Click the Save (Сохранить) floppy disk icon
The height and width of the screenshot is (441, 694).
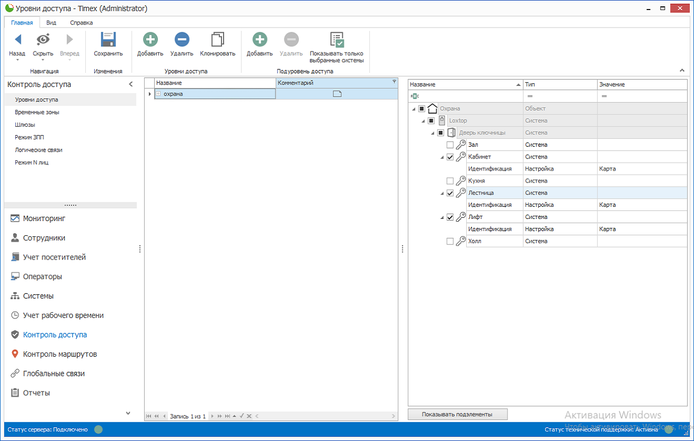108,40
